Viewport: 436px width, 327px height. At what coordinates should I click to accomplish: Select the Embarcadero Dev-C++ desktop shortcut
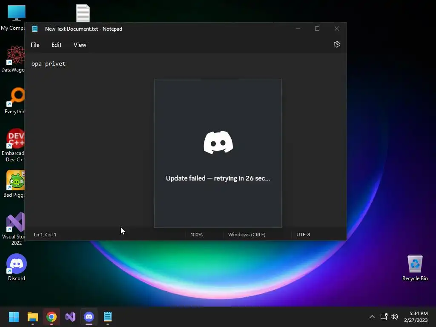13,145
